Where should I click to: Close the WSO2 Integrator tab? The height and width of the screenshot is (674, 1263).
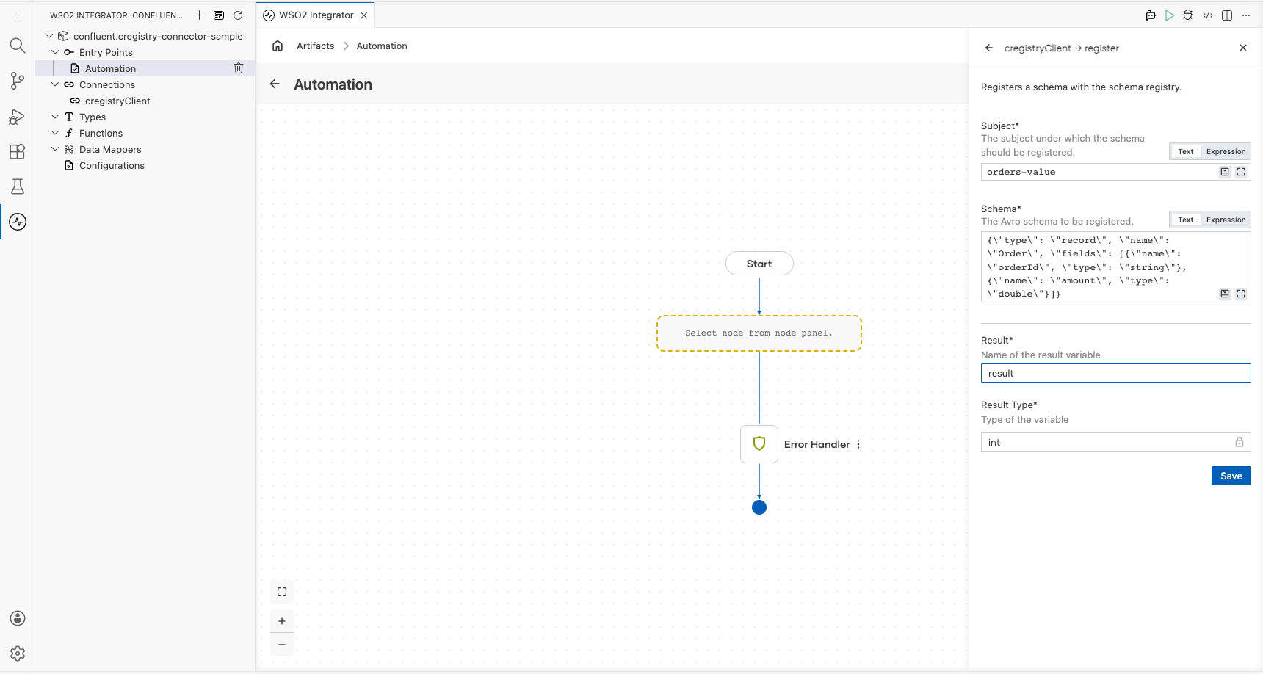click(364, 15)
